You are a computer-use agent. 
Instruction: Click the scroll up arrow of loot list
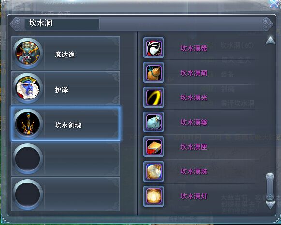tap(270, 40)
